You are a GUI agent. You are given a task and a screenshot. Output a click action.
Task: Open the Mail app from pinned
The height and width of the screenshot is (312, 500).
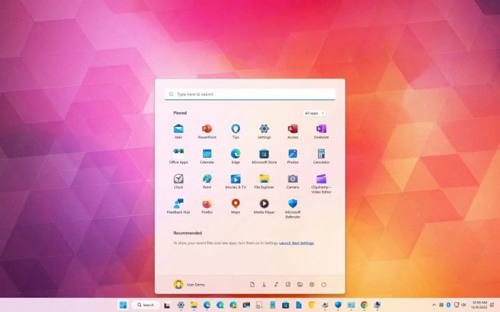point(179,131)
